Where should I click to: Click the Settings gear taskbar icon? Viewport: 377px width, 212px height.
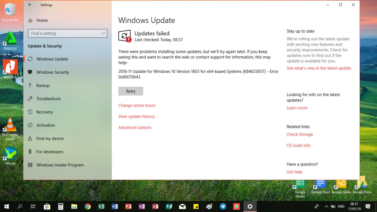pyautogui.click(x=250, y=207)
